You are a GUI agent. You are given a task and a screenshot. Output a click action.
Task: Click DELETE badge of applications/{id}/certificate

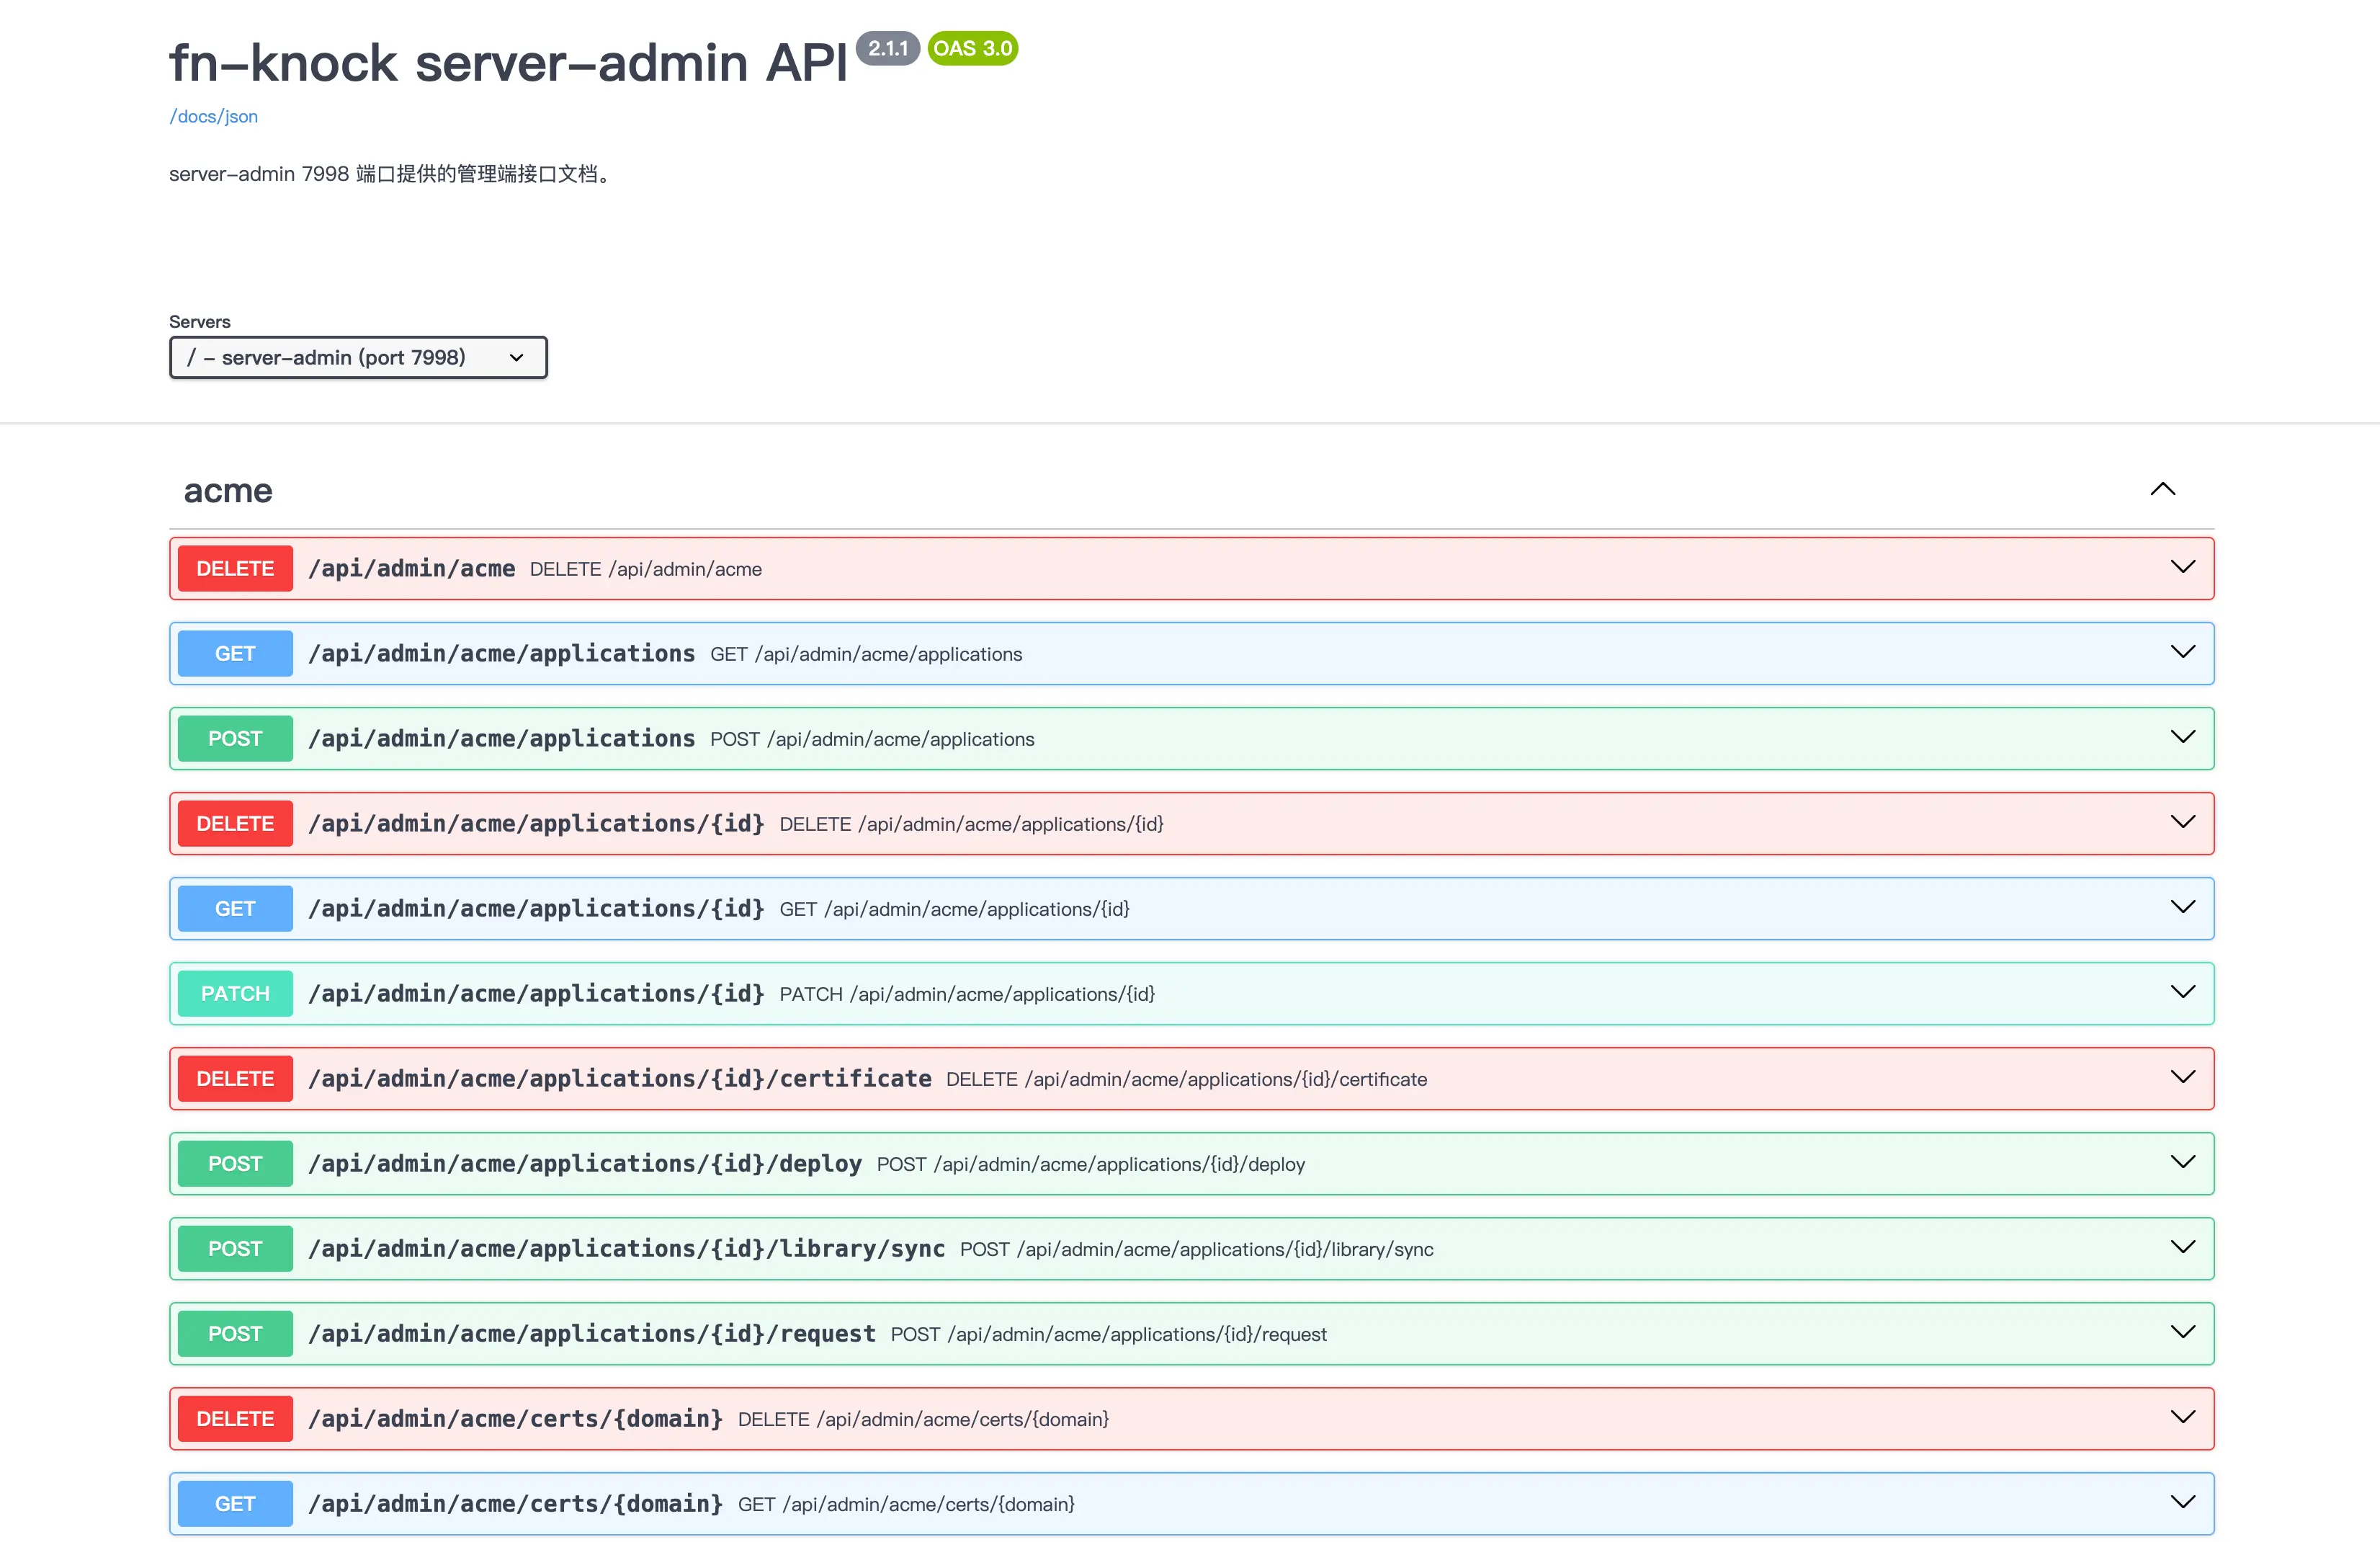(x=235, y=1078)
